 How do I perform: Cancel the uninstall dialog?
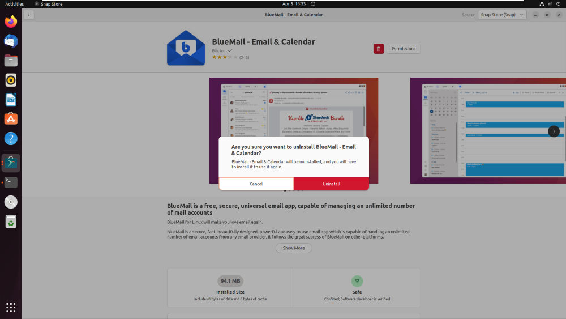pos(256,184)
